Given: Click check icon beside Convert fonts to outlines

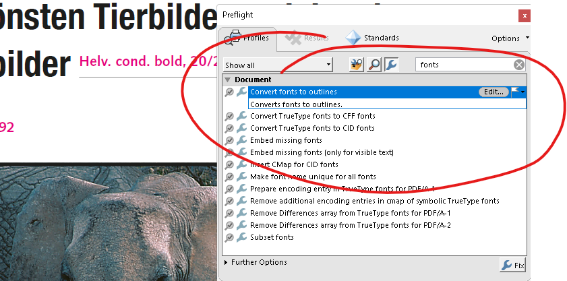Looking at the screenshot, I should click(229, 92).
